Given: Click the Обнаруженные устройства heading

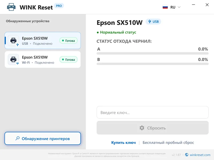Looking at the screenshot, I should pos(28,21).
